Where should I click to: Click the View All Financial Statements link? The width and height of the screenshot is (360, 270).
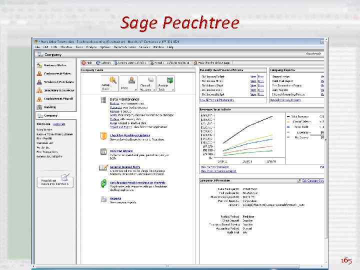point(217,100)
